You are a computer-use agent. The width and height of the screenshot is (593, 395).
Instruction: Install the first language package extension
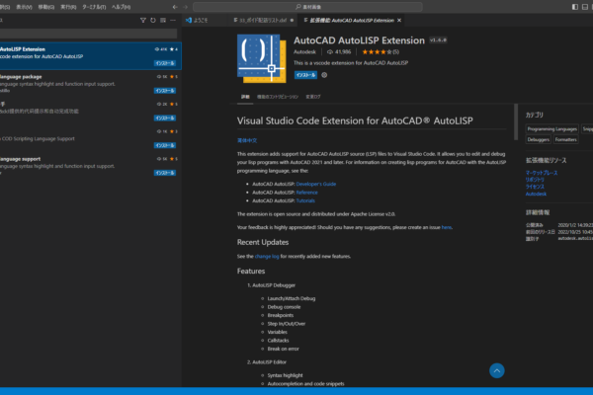coord(165,91)
